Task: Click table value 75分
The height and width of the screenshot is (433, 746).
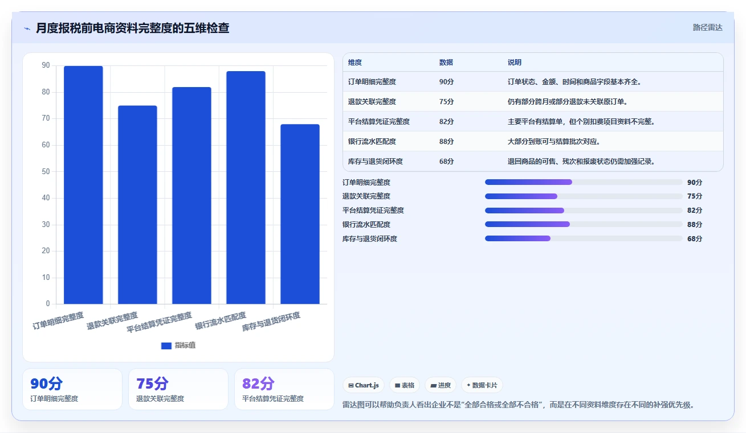Action: [447, 102]
